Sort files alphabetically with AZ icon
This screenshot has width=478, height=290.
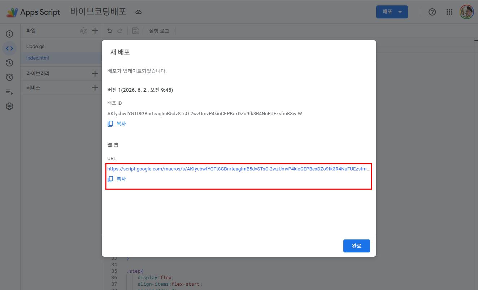83,31
